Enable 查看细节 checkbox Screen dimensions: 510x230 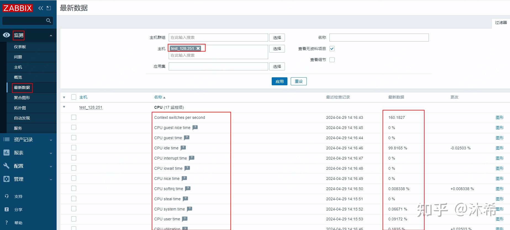click(332, 60)
